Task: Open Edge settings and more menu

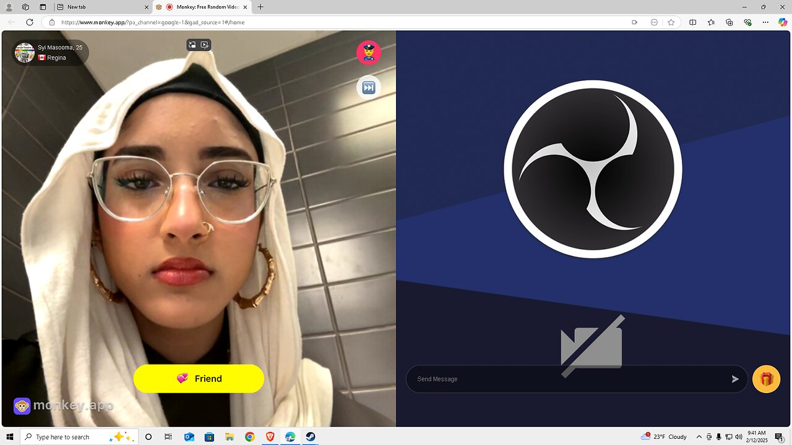Action: tap(765, 22)
